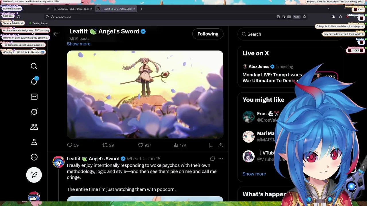Bookmark this page with star icon
This screenshot has height=206, width=367.
point(304,17)
